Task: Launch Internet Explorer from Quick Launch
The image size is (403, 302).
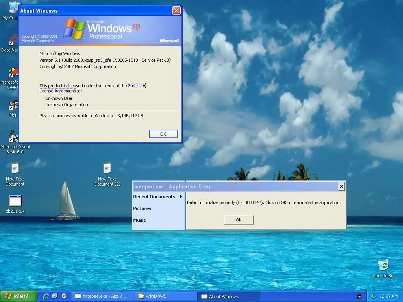Action: click(46, 296)
